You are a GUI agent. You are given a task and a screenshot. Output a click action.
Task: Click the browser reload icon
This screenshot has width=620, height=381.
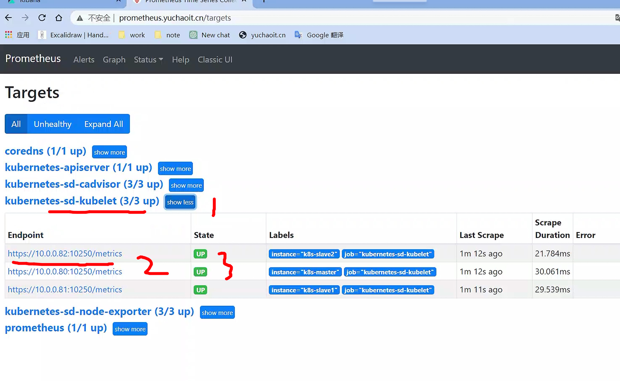[x=42, y=18]
